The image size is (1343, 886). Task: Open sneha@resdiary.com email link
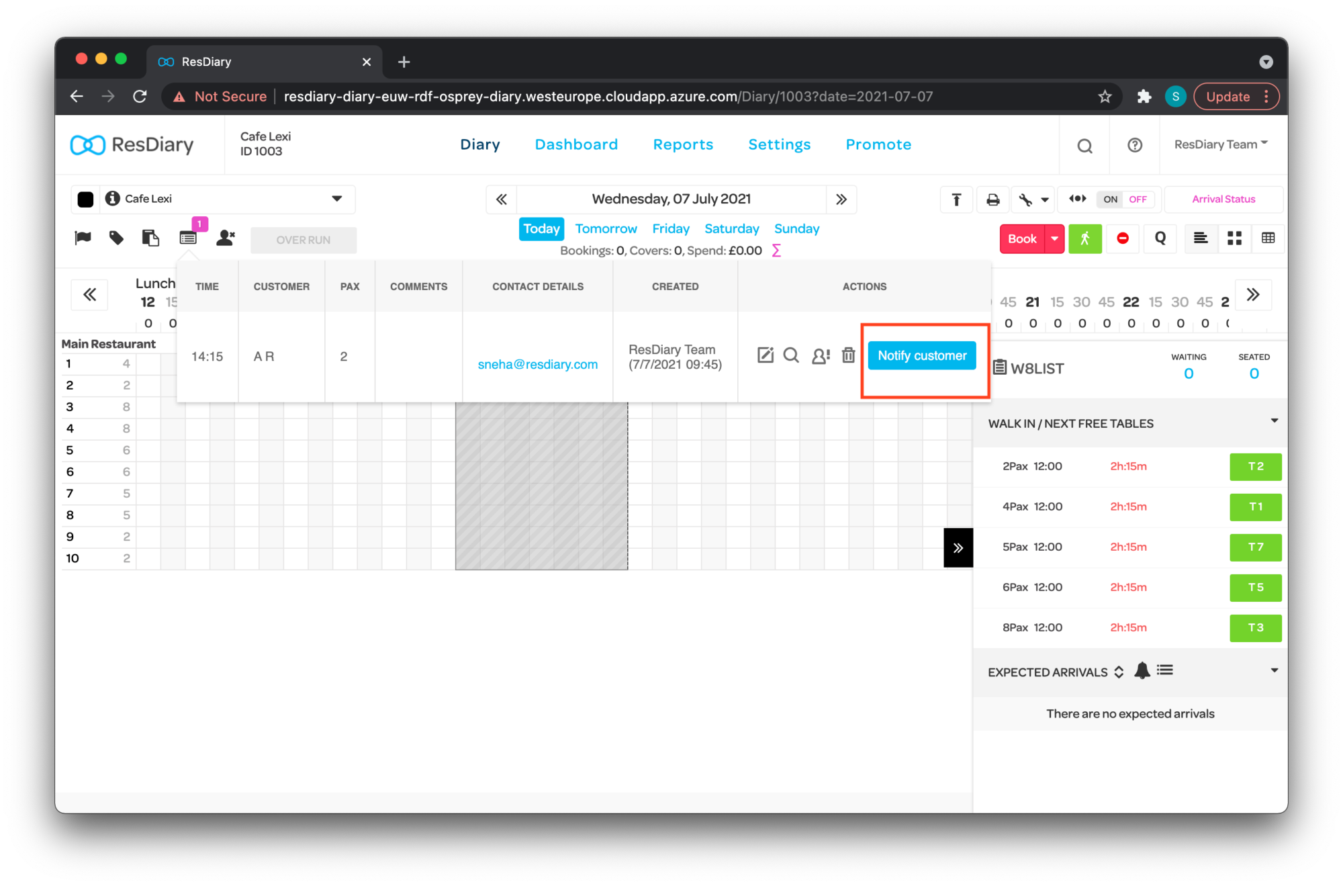click(537, 364)
